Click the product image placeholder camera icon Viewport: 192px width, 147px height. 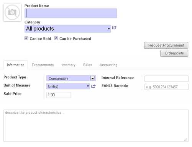[x=12, y=12]
